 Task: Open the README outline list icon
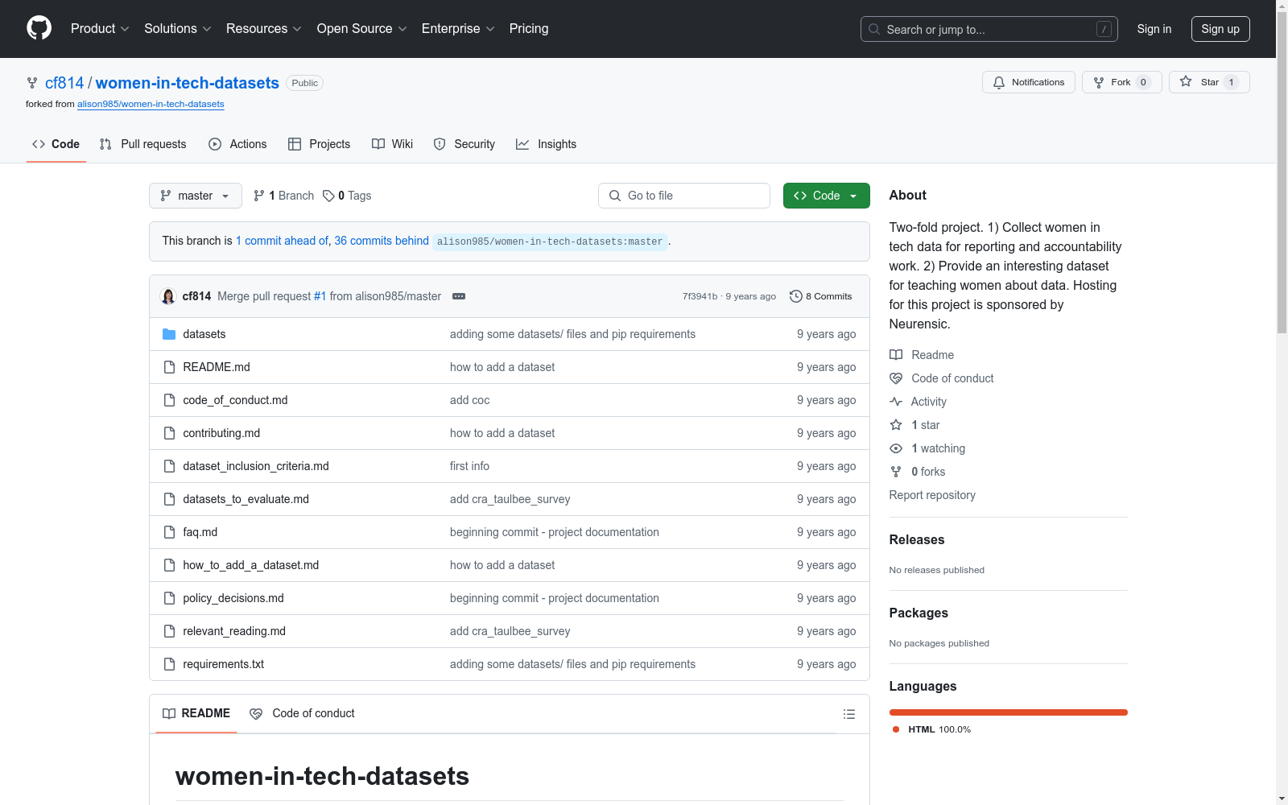tap(849, 714)
